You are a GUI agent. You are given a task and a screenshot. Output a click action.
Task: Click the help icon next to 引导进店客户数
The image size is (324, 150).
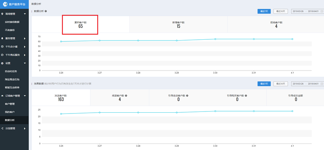[187, 96]
